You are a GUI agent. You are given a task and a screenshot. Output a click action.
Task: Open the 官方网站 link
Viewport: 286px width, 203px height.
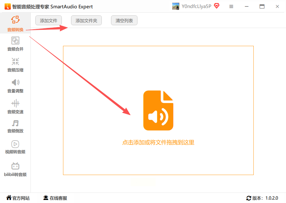coord(18,198)
